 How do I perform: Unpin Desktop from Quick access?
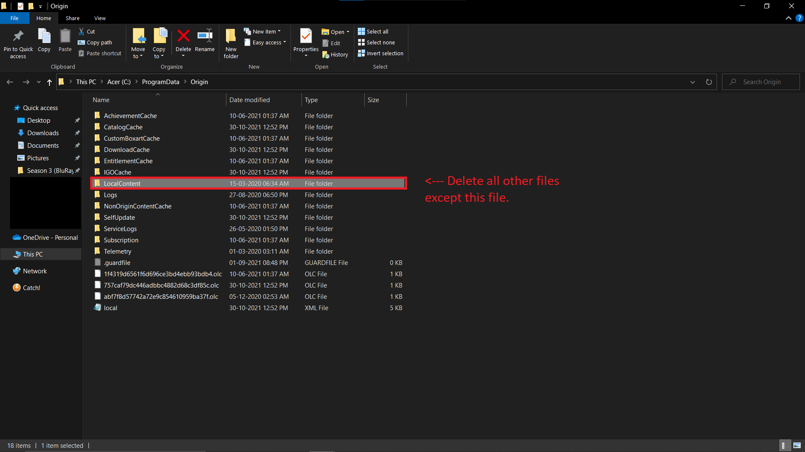77,120
